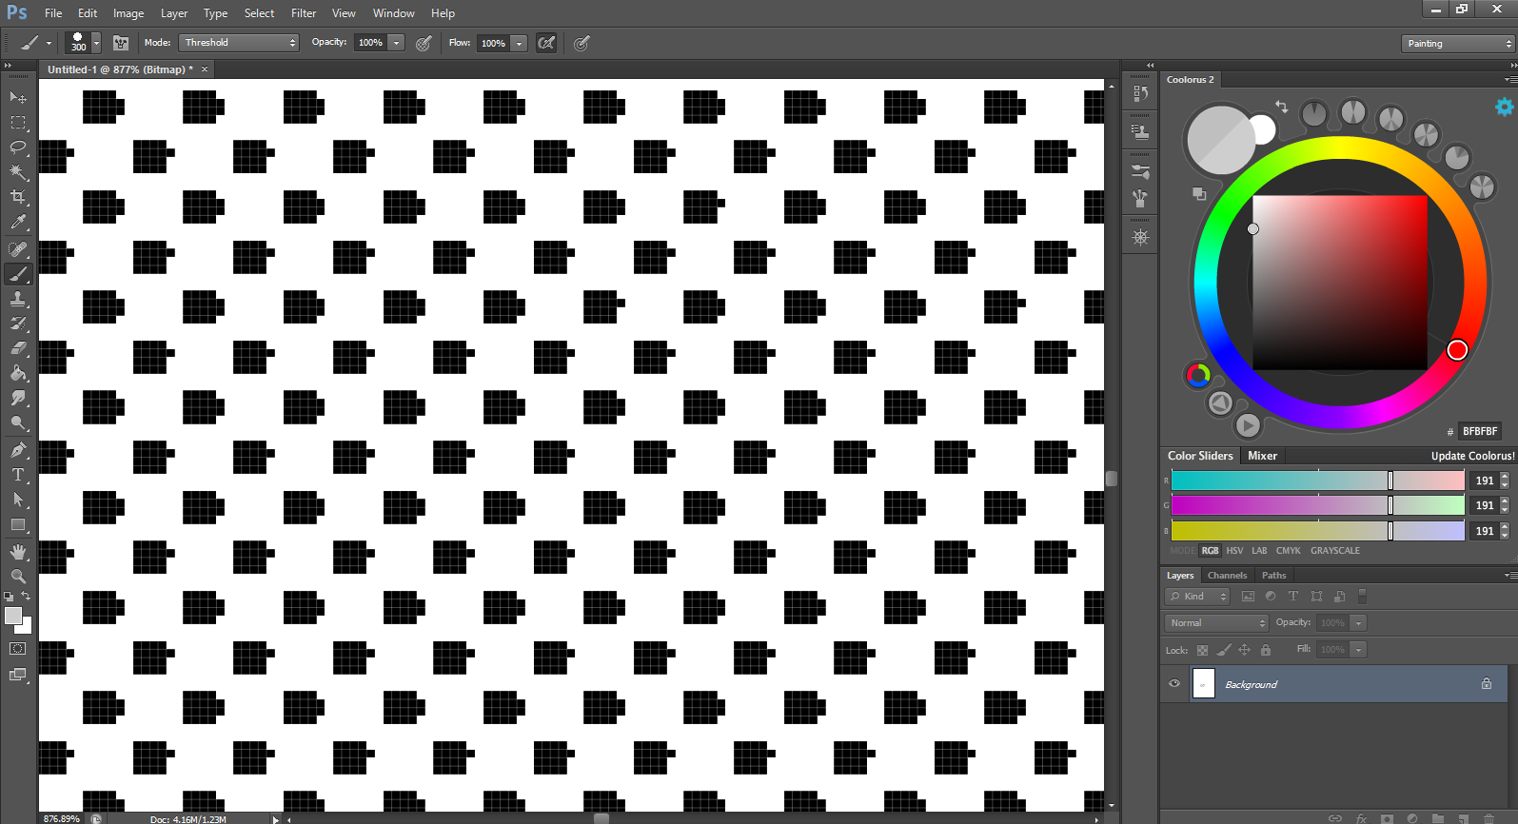The height and width of the screenshot is (824, 1518).
Task: Switch Coolorus slider mode to GRAYSCALE
Action: pos(1335,551)
